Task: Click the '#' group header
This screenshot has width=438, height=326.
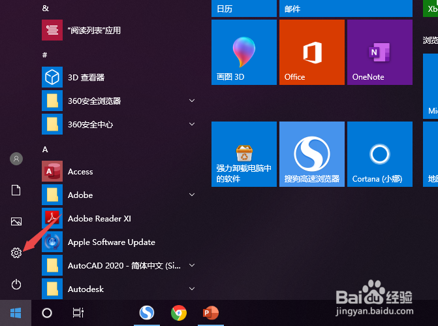Action: (44, 55)
